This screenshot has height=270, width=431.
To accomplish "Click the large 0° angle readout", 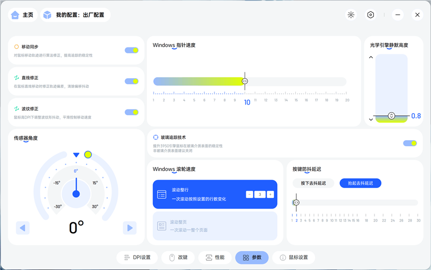I will [x=77, y=227].
